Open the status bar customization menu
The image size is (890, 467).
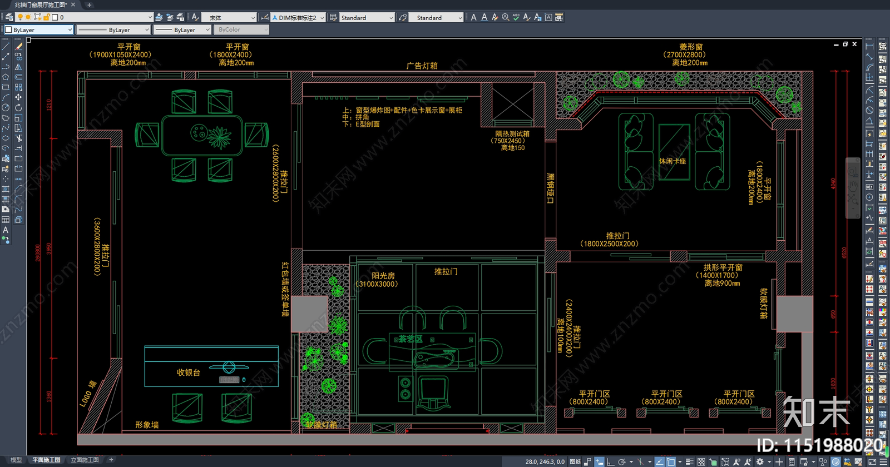coord(884,461)
